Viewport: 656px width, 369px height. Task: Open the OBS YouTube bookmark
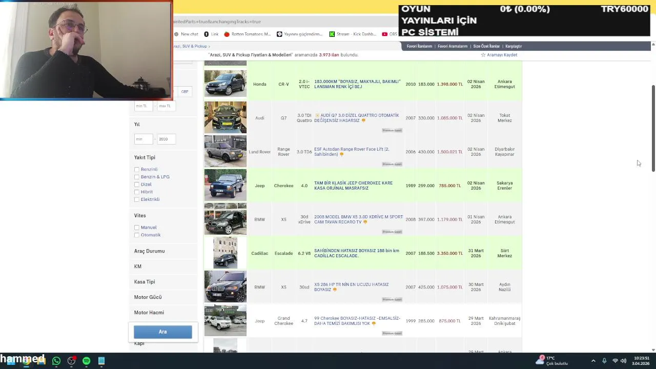point(389,34)
